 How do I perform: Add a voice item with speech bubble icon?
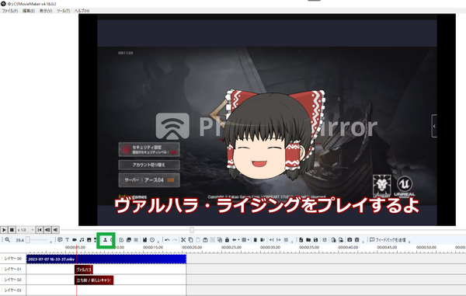pyautogui.click(x=60, y=240)
